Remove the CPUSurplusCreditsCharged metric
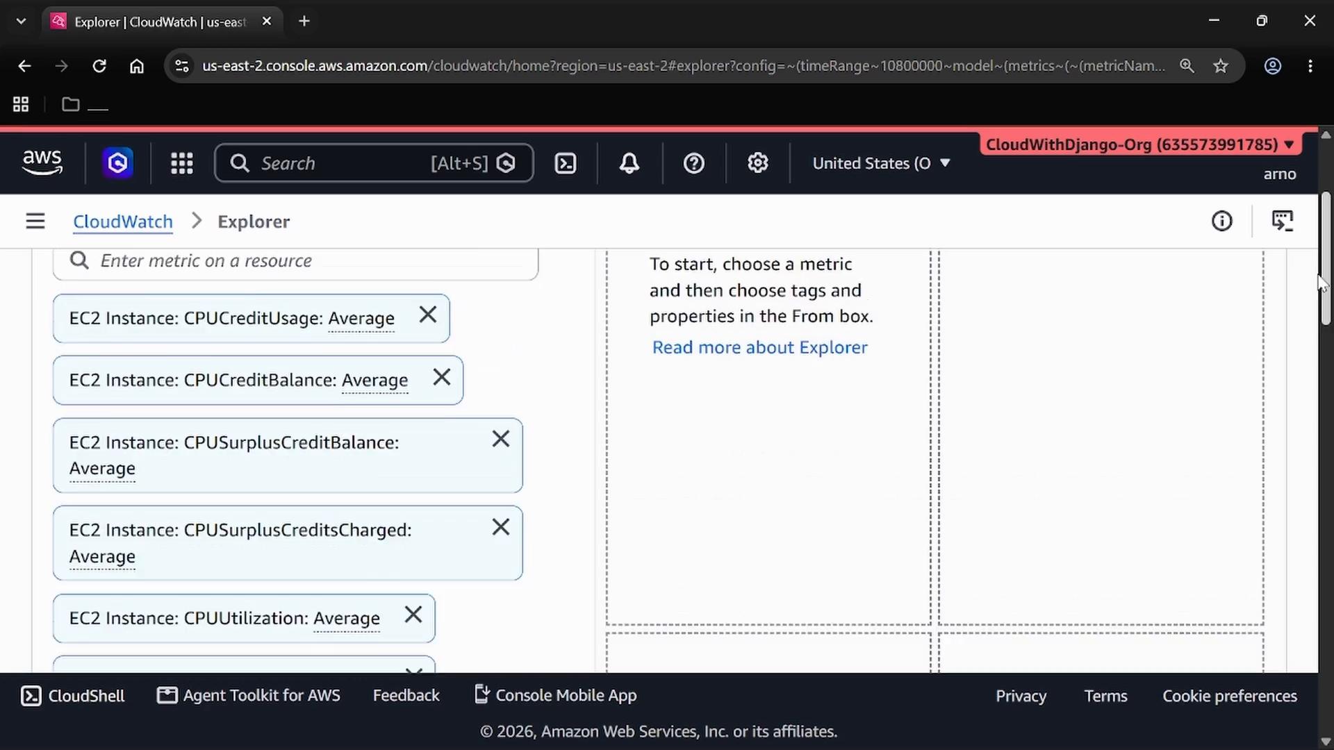 (501, 528)
